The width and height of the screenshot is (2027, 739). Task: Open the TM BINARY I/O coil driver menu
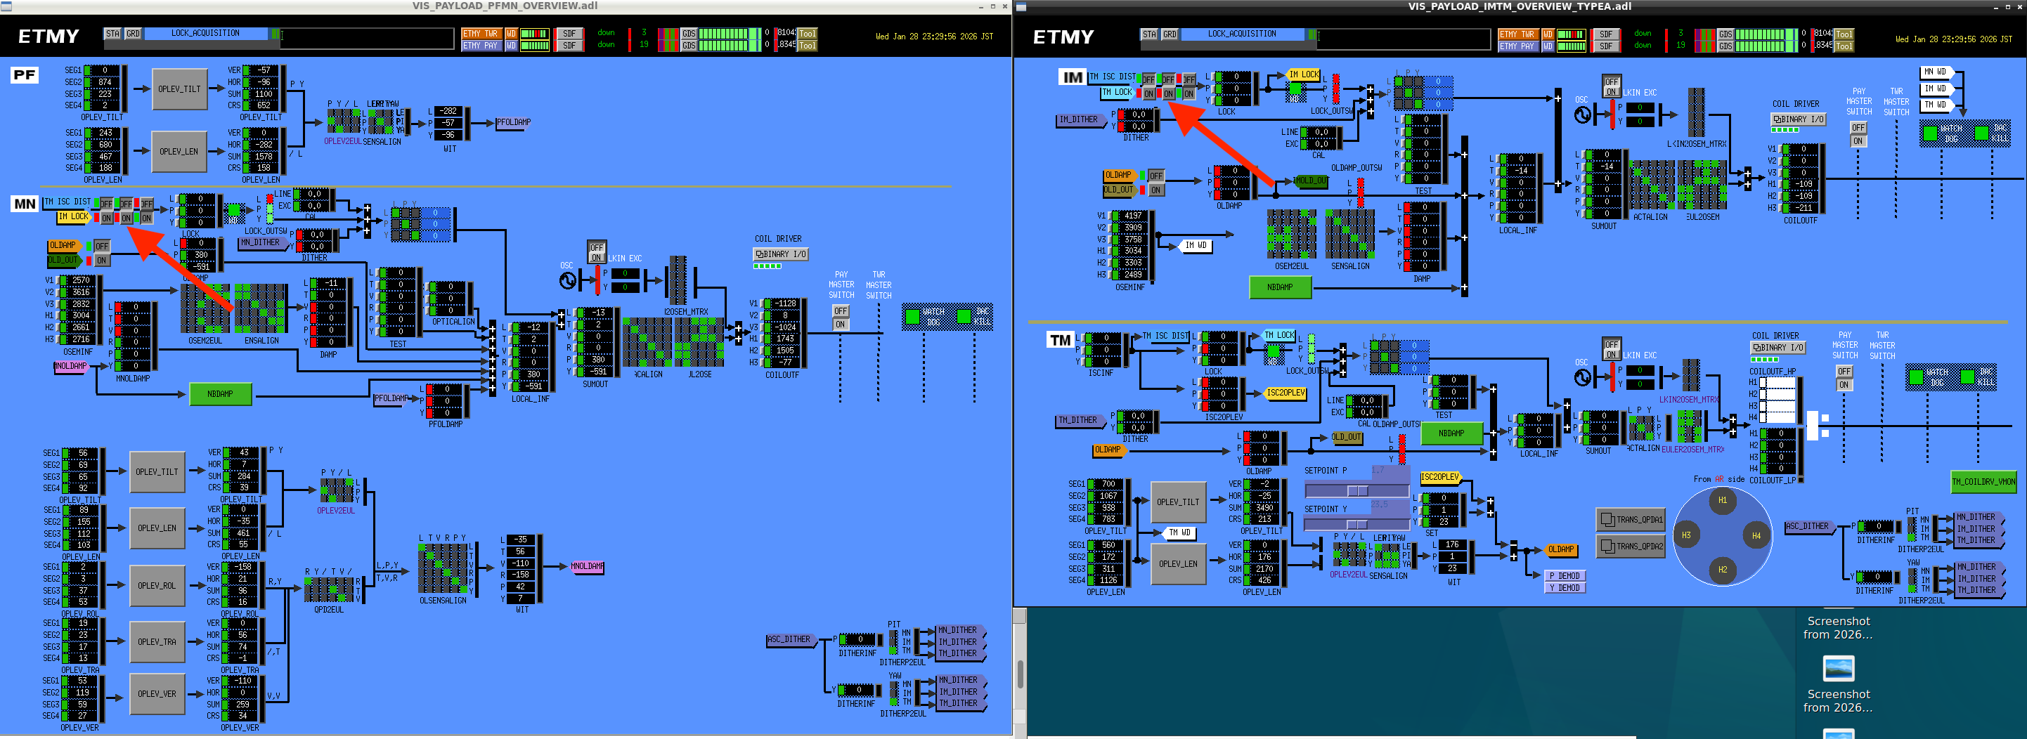[1777, 348]
